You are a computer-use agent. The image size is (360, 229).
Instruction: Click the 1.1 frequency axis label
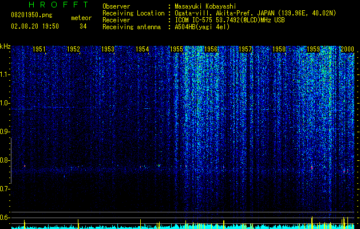point(5,74)
